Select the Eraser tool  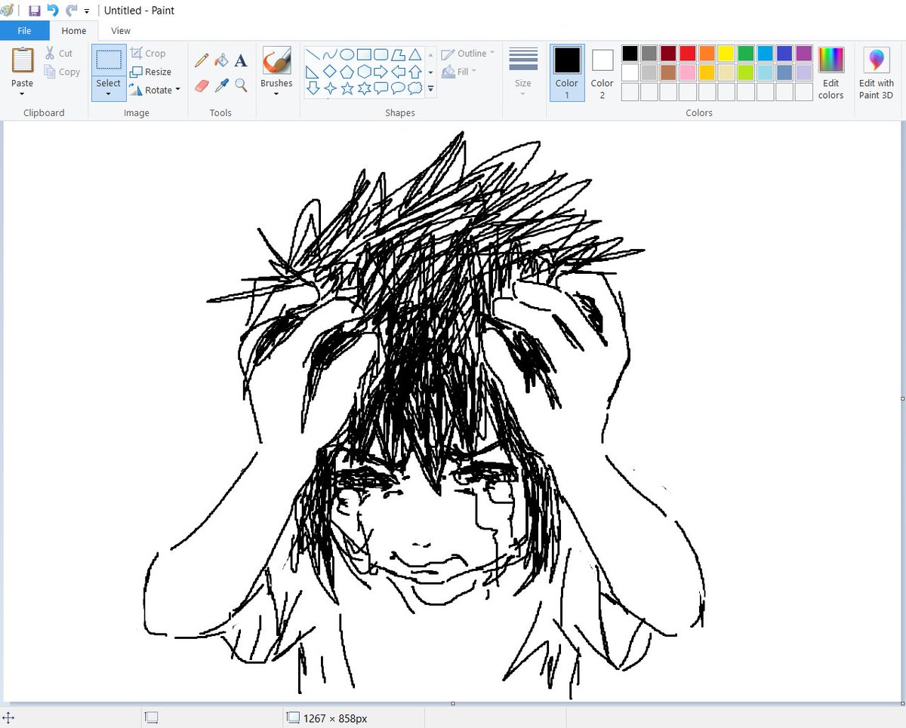pyautogui.click(x=202, y=85)
